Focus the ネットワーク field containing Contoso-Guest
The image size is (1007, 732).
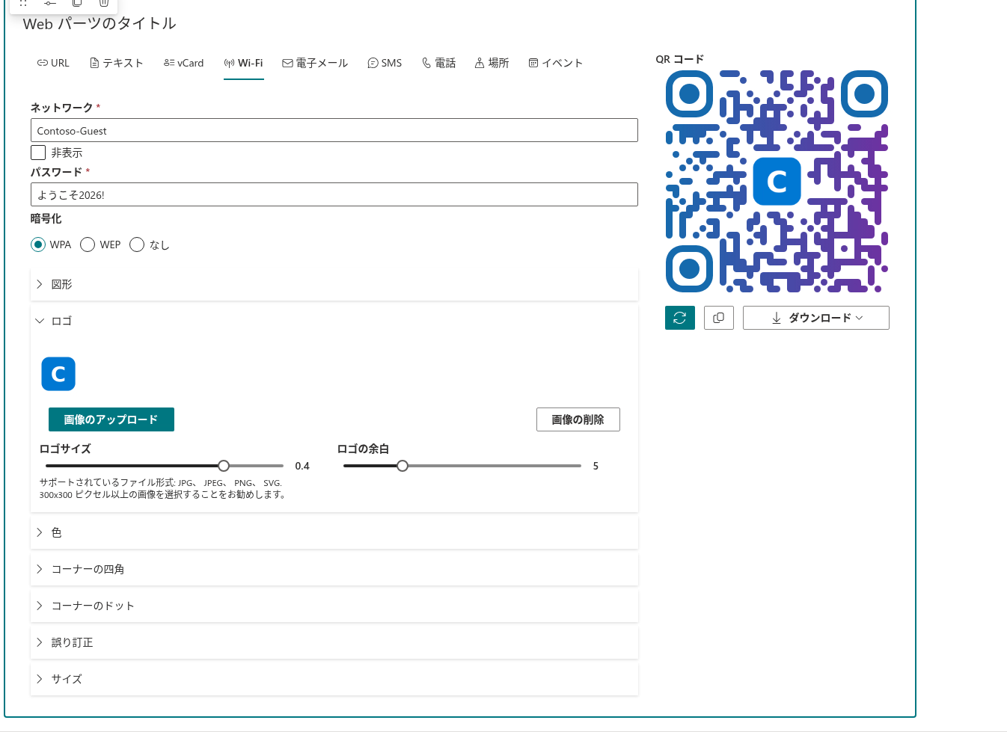point(334,130)
